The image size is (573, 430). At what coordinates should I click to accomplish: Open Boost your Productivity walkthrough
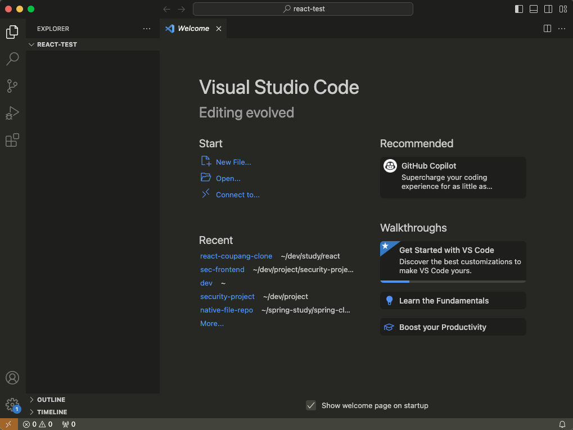(x=453, y=327)
